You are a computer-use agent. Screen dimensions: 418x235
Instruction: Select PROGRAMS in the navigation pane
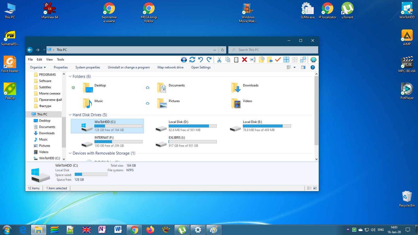click(47, 75)
